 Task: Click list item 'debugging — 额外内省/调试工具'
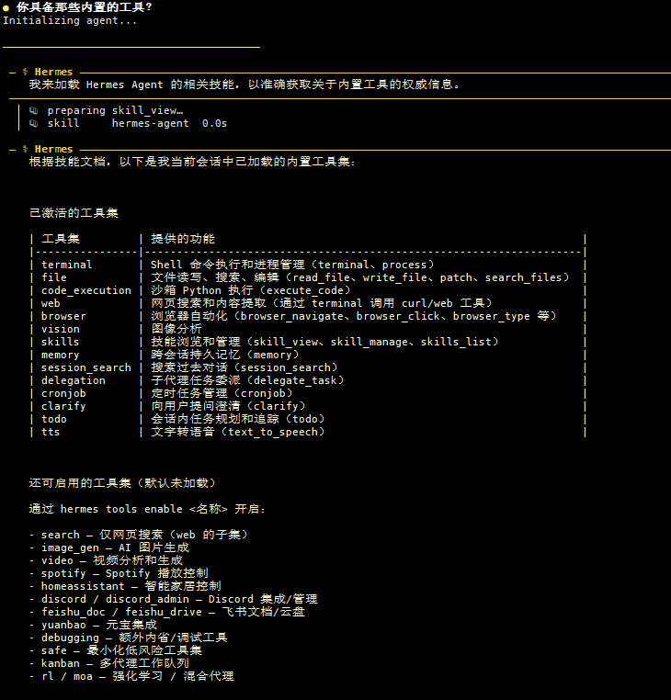128,638
